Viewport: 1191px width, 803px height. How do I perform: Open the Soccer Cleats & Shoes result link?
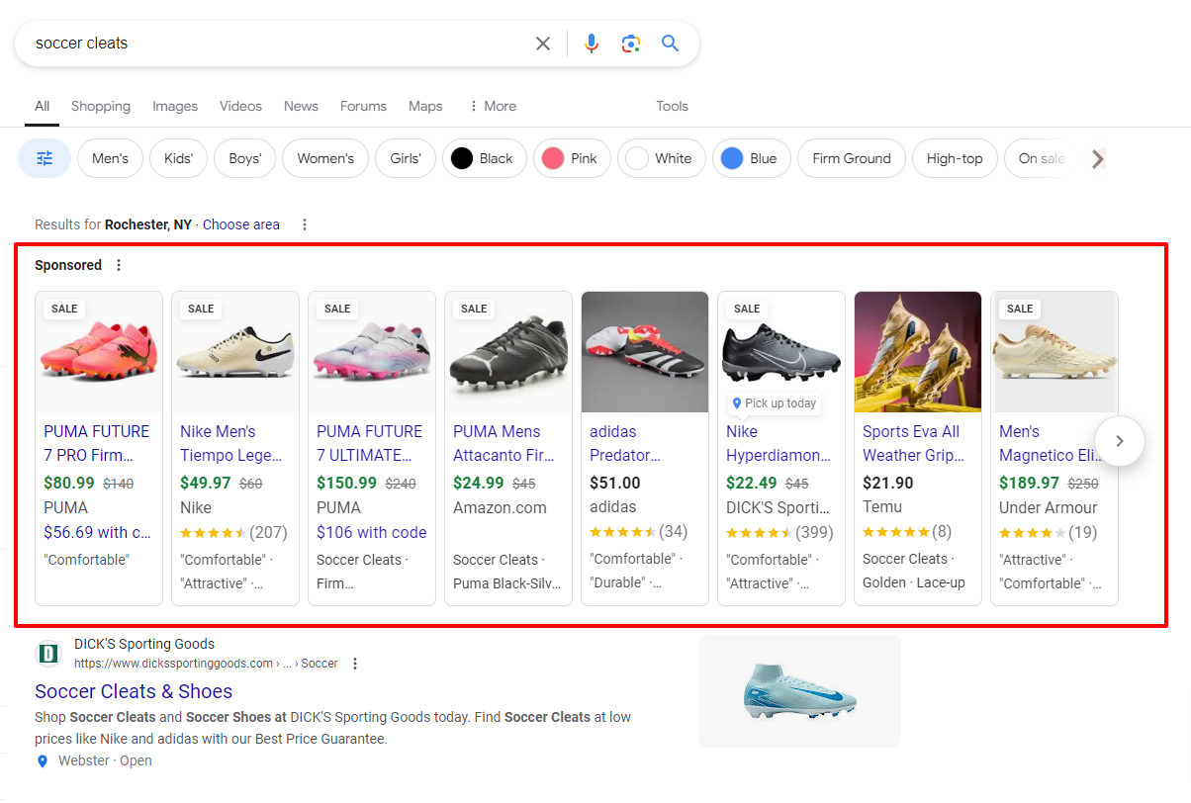tap(133, 690)
